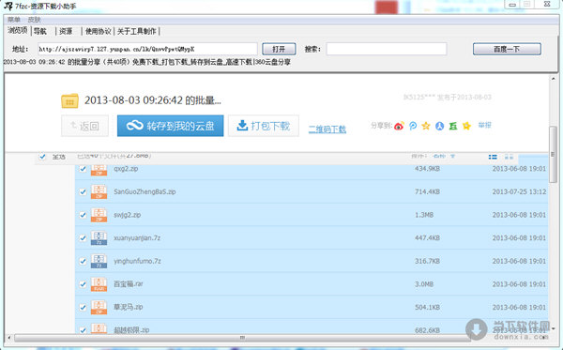
Task: Select the swjg2.zip file name
Action: (x=127, y=215)
